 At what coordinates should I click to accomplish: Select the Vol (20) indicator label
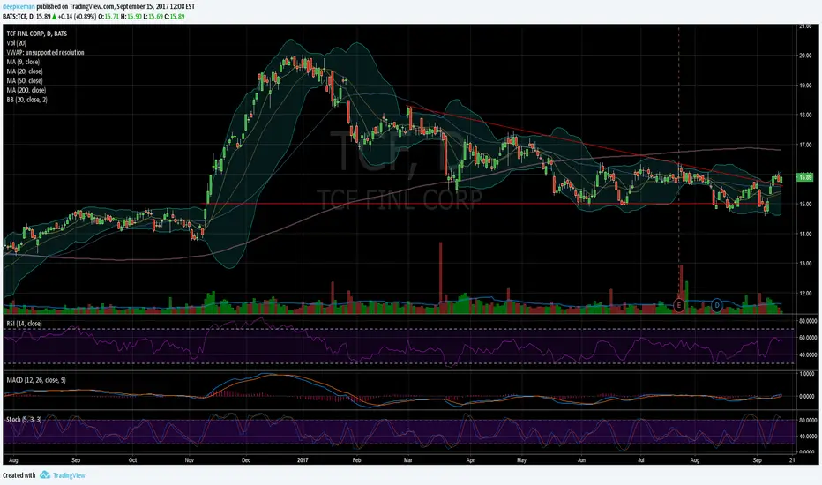point(16,43)
